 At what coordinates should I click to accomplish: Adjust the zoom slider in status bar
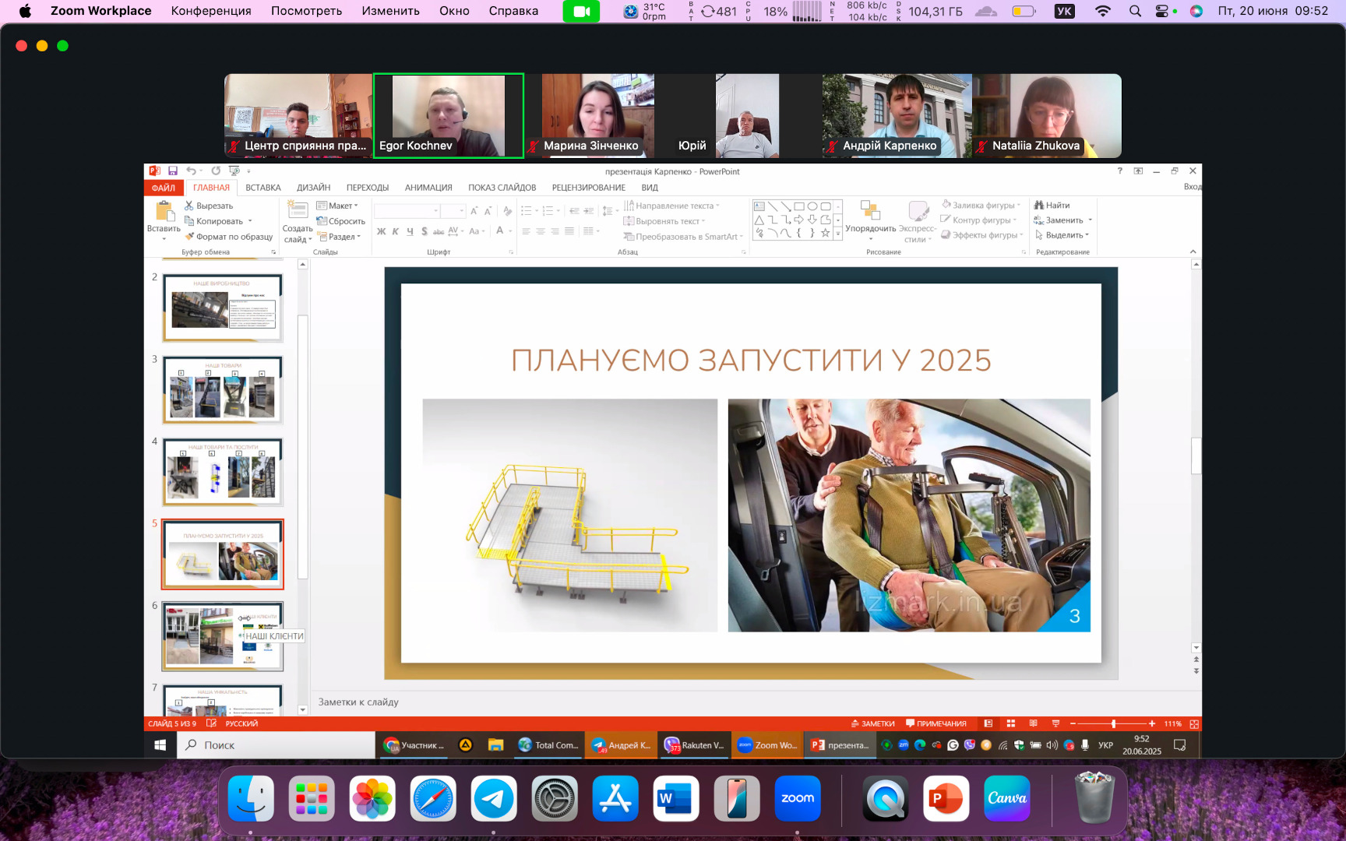(x=1113, y=723)
